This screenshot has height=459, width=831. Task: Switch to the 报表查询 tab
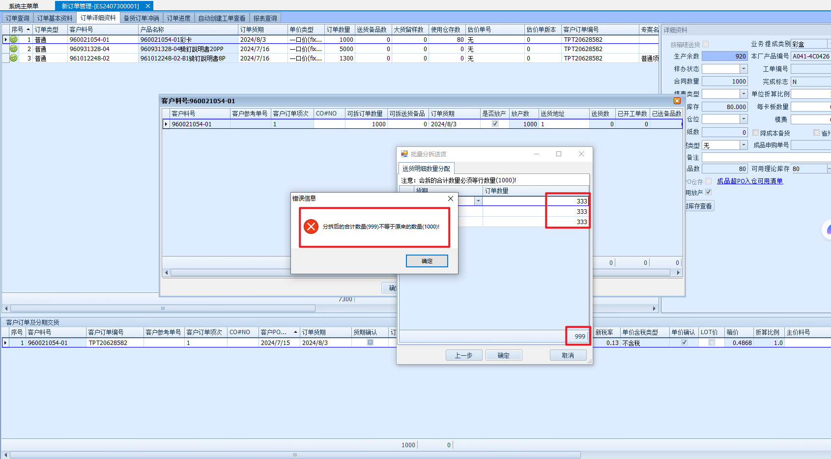(x=265, y=18)
